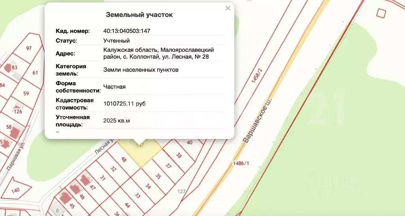
Task: Click the Кадастровая стоимость field label
Action: coord(75,104)
